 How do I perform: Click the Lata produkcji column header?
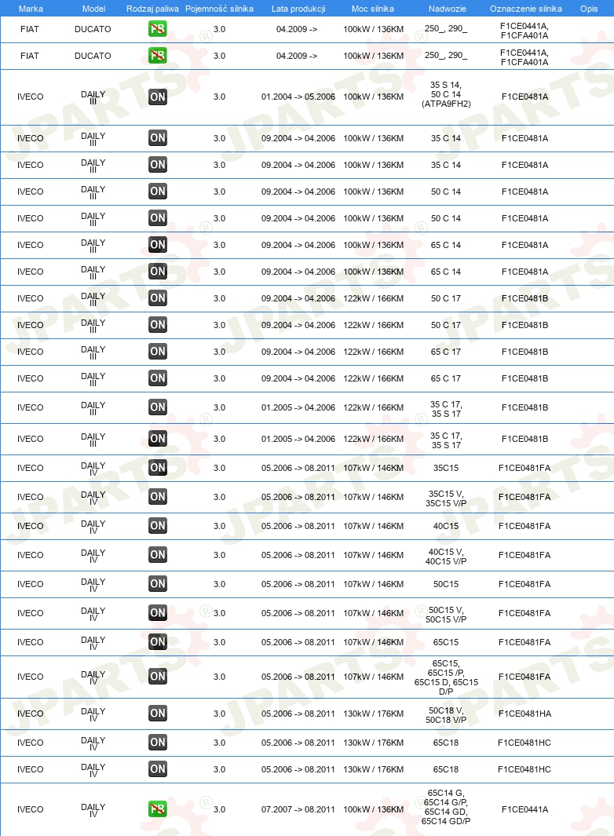pyautogui.click(x=298, y=9)
